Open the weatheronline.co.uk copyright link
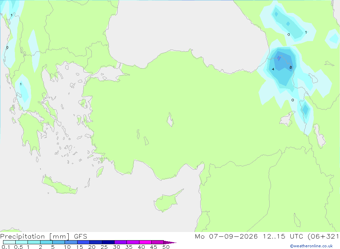 click(x=311, y=246)
